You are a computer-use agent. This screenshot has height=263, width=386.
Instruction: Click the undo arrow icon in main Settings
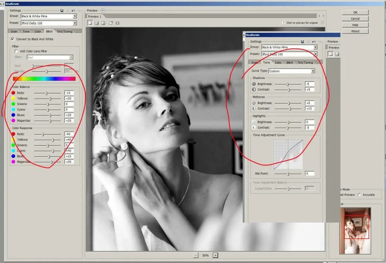point(73,11)
